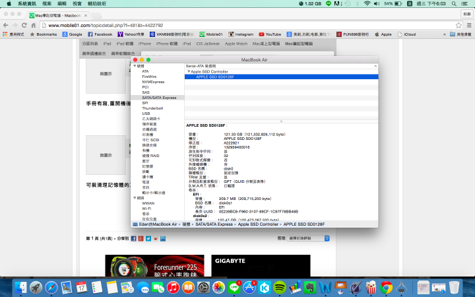
Task: Open Photos flower icon in Dock
Action: [x=219, y=287]
